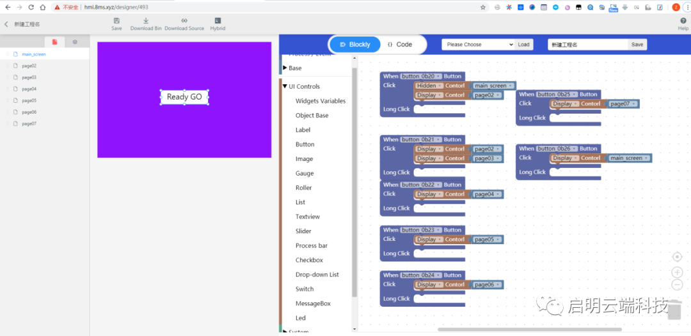The height and width of the screenshot is (336, 691).
Task: Open Widgets Variables toolbox category
Action: click(x=321, y=101)
